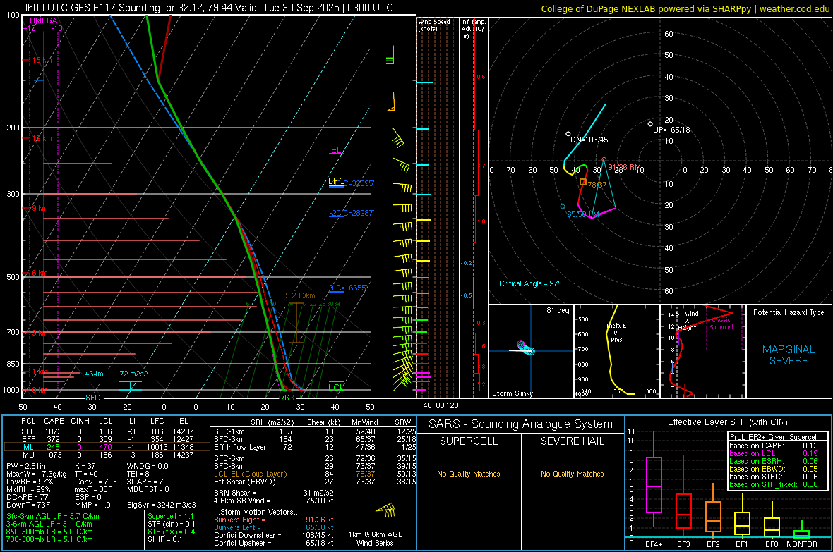The width and height of the screenshot is (833, 552).
Task: Click the 'SigSvr = 3242 m3/s3' value
Action: [162, 505]
